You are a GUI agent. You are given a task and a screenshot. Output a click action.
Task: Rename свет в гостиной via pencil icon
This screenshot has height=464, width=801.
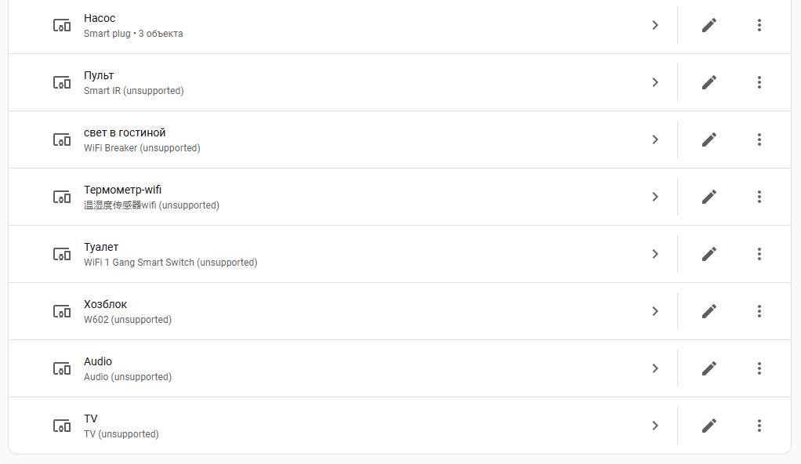(x=709, y=140)
